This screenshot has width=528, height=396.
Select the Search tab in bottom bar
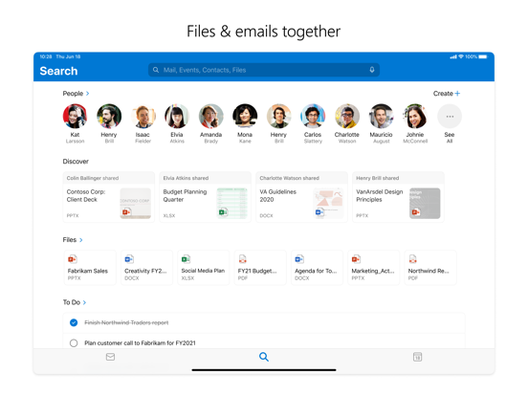click(264, 357)
